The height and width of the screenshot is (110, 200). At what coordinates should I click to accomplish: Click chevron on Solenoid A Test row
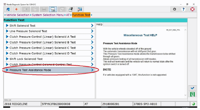point(92,37)
